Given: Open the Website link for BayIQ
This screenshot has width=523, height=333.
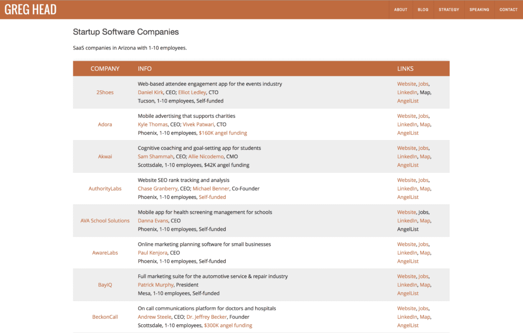Looking at the screenshot, I should 407,276.
